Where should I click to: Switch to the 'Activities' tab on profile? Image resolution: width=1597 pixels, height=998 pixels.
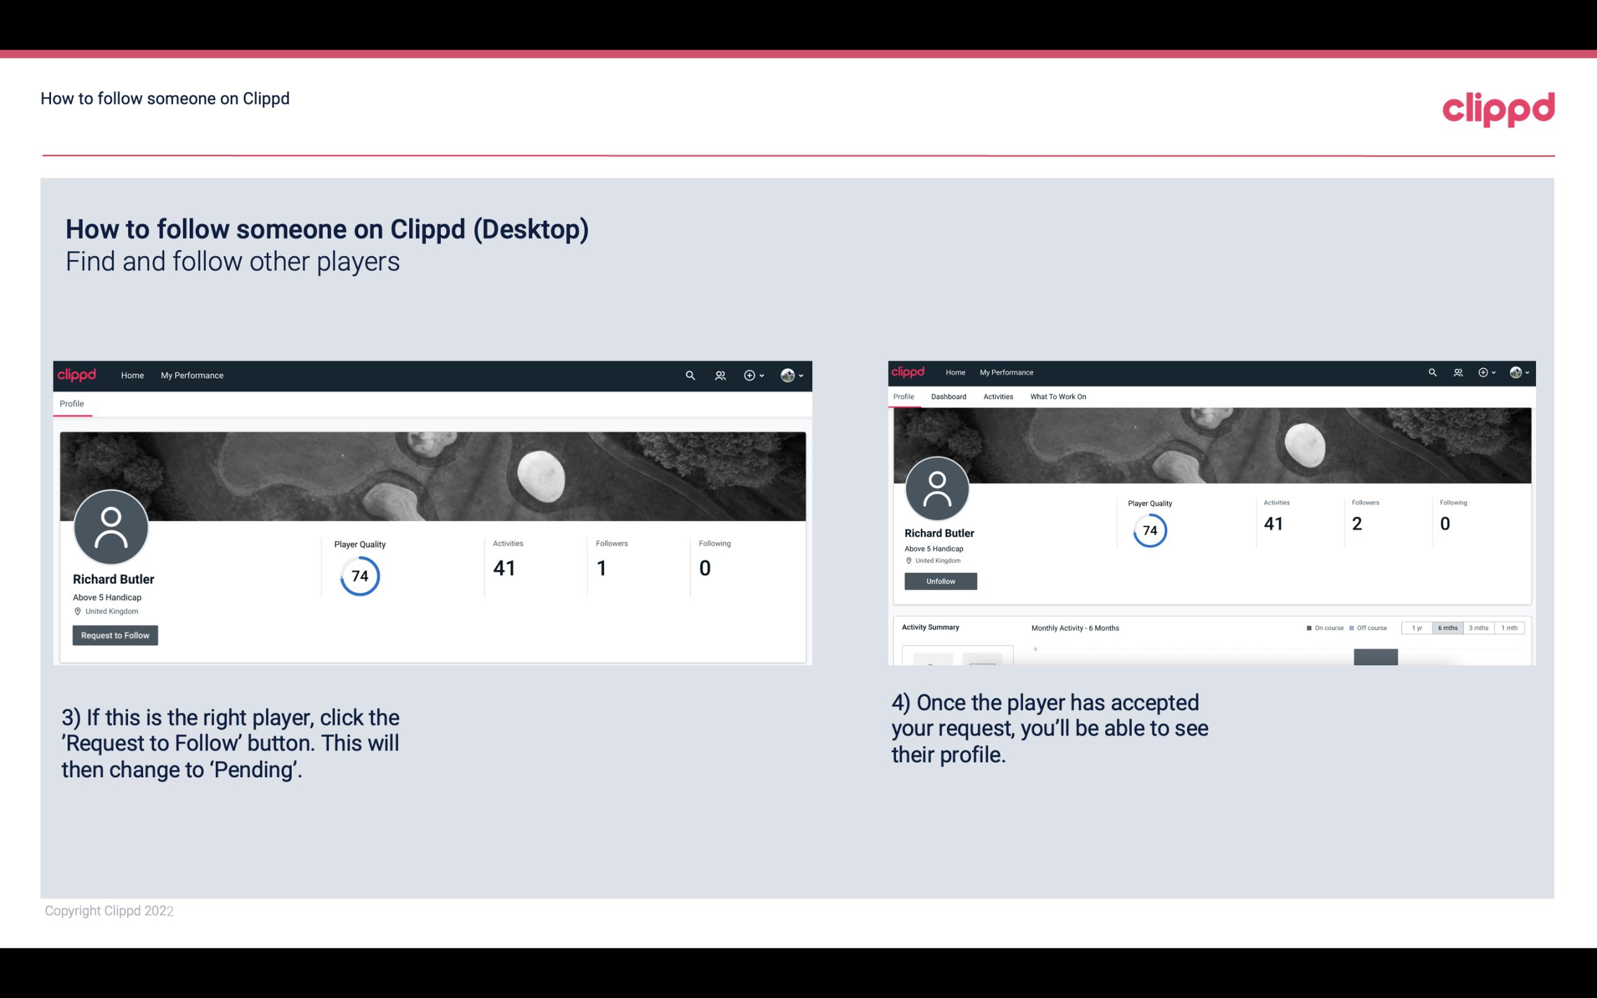tap(997, 395)
